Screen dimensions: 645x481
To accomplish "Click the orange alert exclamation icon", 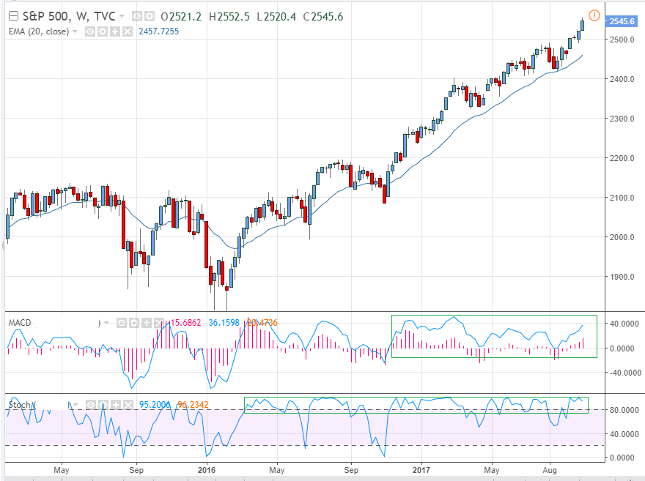I will point(594,15).
